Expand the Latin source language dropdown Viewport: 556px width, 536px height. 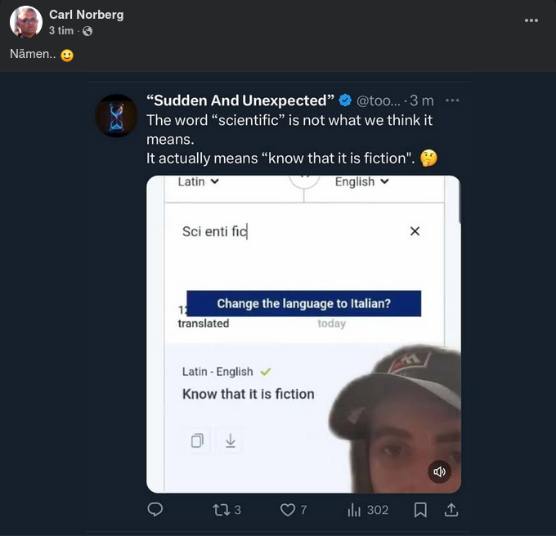coord(198,181)
